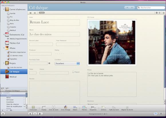Click the Formulaire toolbar icon
This screenshot has width=166, height=118.
coord(33,107)
